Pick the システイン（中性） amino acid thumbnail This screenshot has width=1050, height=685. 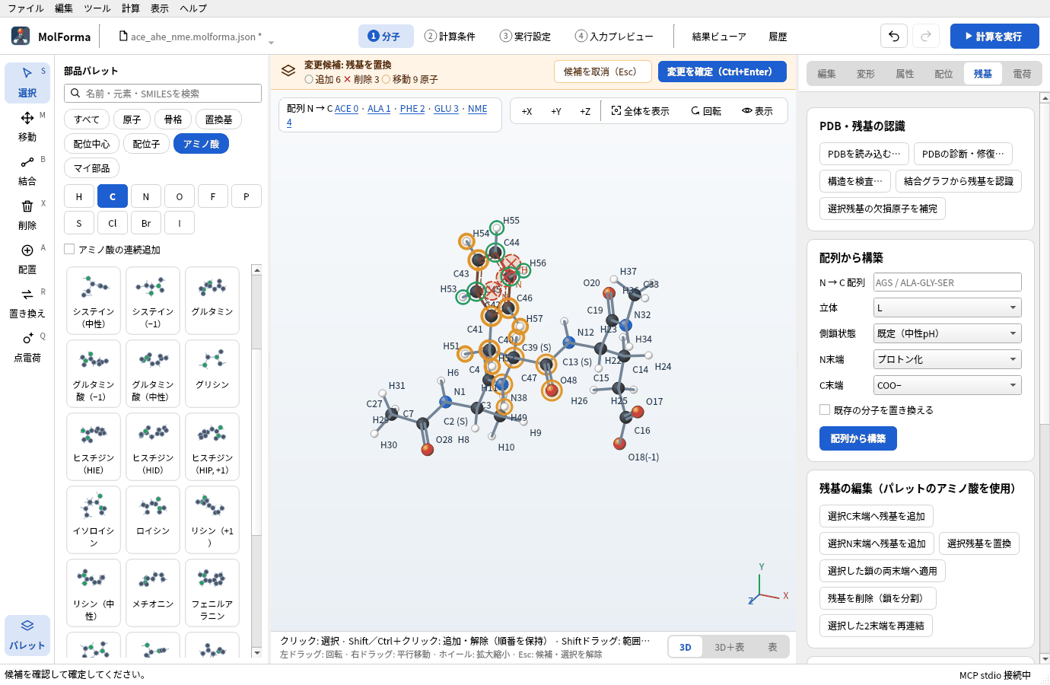click(x=94, y=301)
